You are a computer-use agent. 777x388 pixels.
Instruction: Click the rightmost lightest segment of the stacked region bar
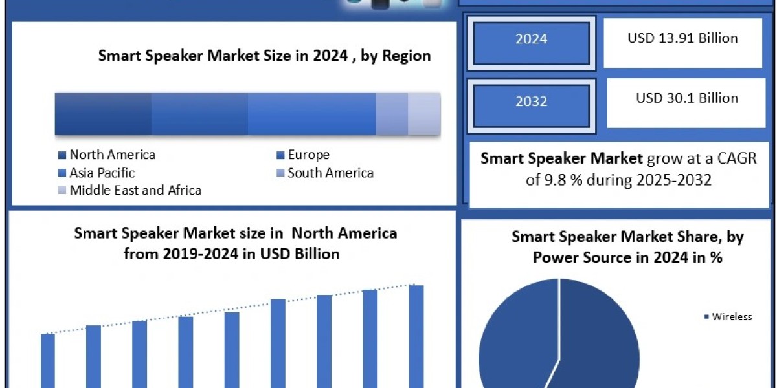pyautogui.click(x=424, y=114)
